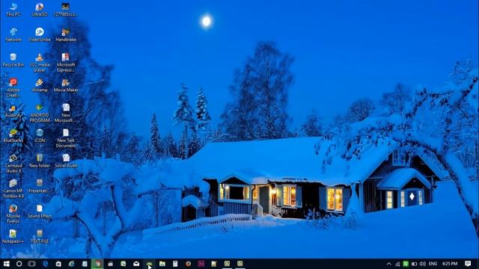The height and width of the screenshot is (269, 479).
Task: Check the battery status tray icon
Action: [414, 264]
